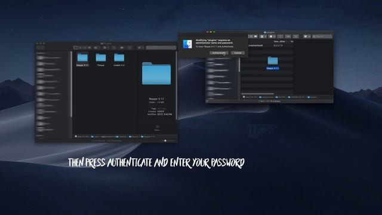Switch left Plugins window to list view
This screenshot has height=215, width=382.
point(81,48)
